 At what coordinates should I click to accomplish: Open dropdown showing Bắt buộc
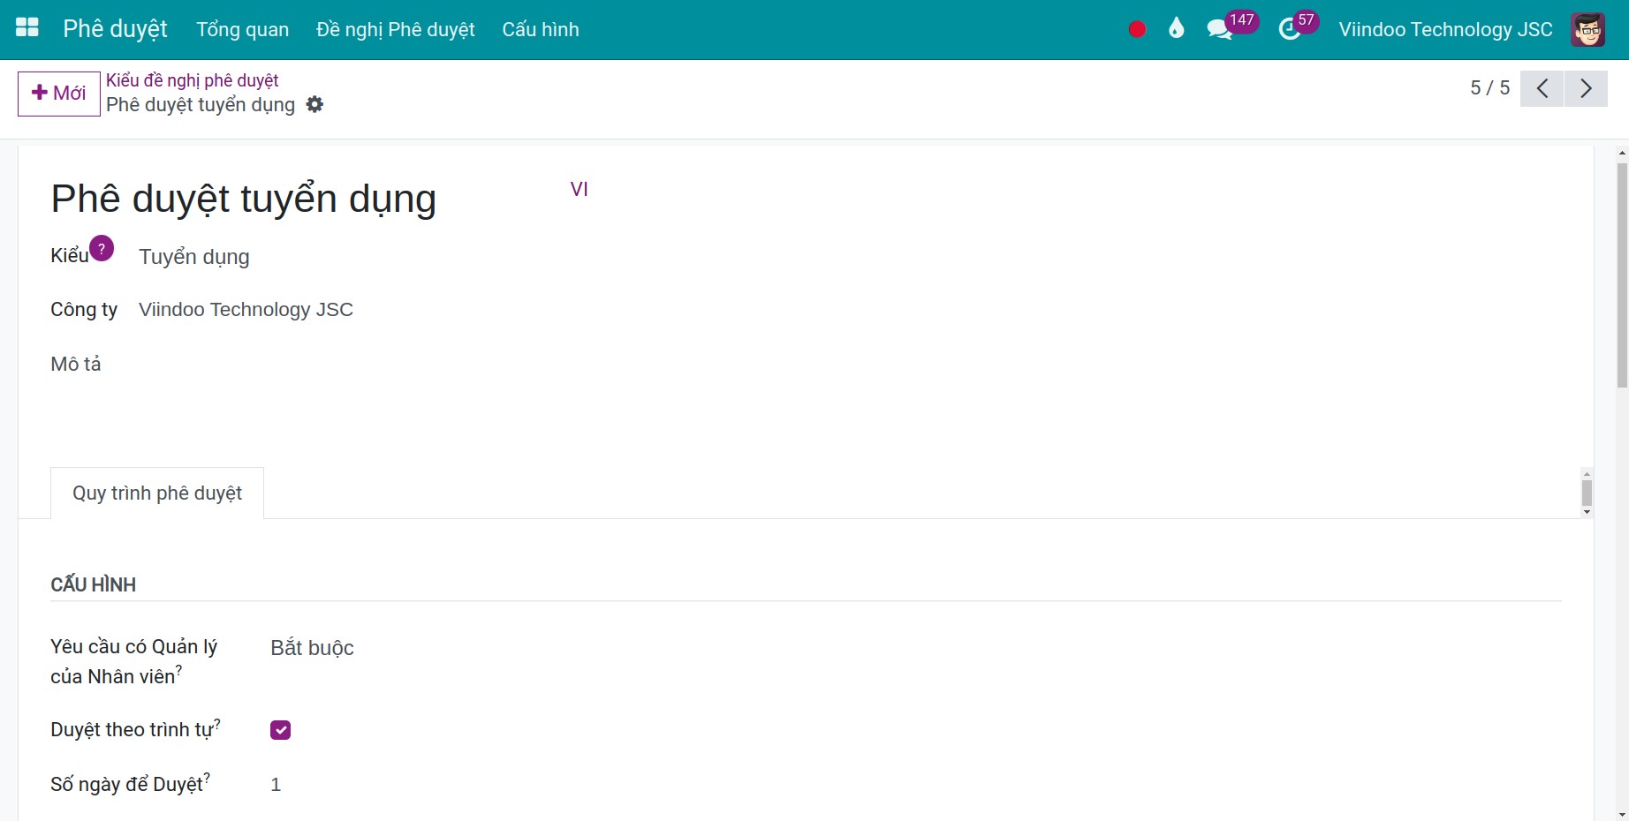click(312, 648)
